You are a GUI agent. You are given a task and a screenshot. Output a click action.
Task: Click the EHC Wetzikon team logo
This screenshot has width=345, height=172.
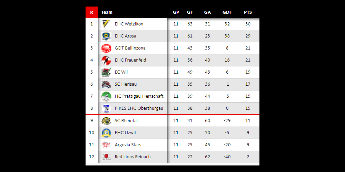106,24
